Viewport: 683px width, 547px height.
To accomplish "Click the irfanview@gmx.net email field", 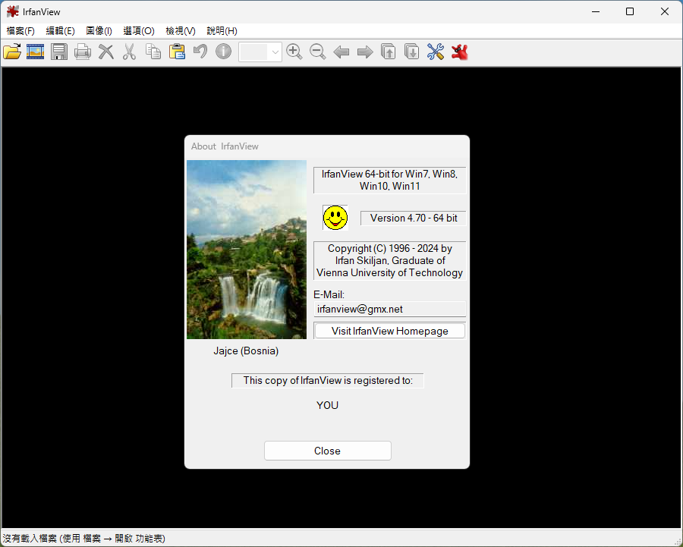I will (x=390, y=310).
